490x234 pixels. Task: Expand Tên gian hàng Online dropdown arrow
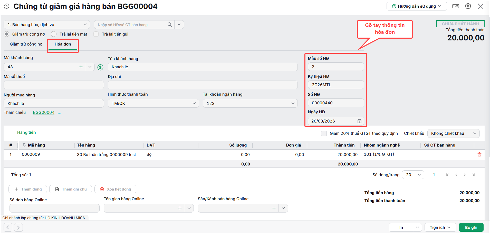pos(189,208)
